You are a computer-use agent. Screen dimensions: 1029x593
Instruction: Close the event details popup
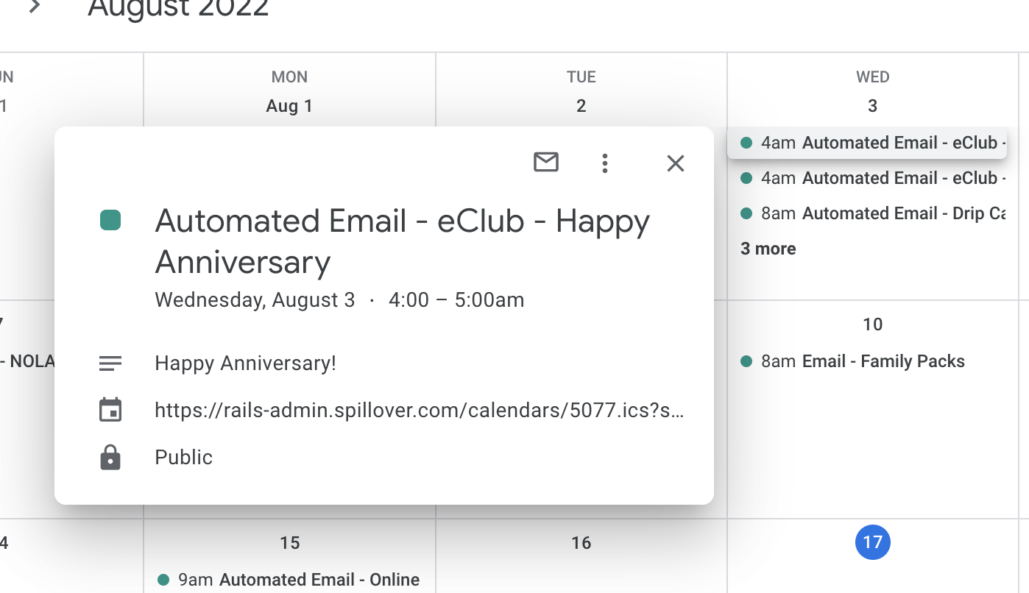[676, 163]
